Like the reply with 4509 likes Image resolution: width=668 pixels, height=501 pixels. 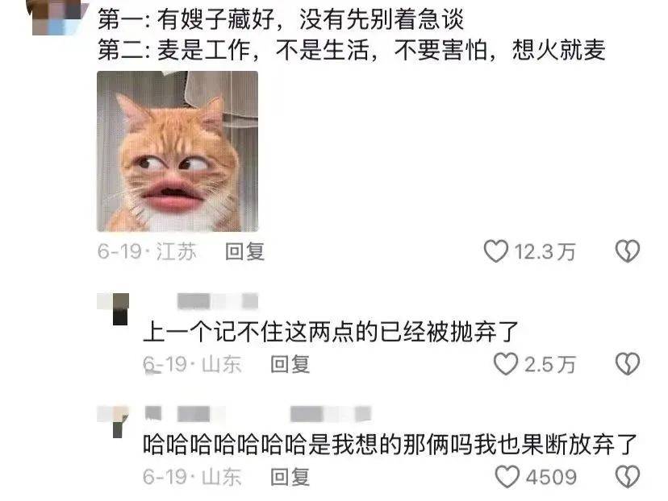[507, 476]
